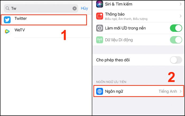
Task: Tap the Làm mới ƯD gear icon
Action: (100, 28)
